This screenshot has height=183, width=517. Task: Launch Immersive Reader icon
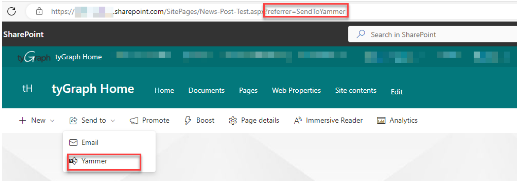point(298,121)
